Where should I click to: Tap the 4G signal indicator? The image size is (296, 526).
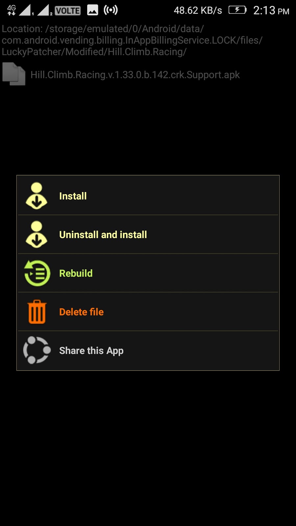12,10
